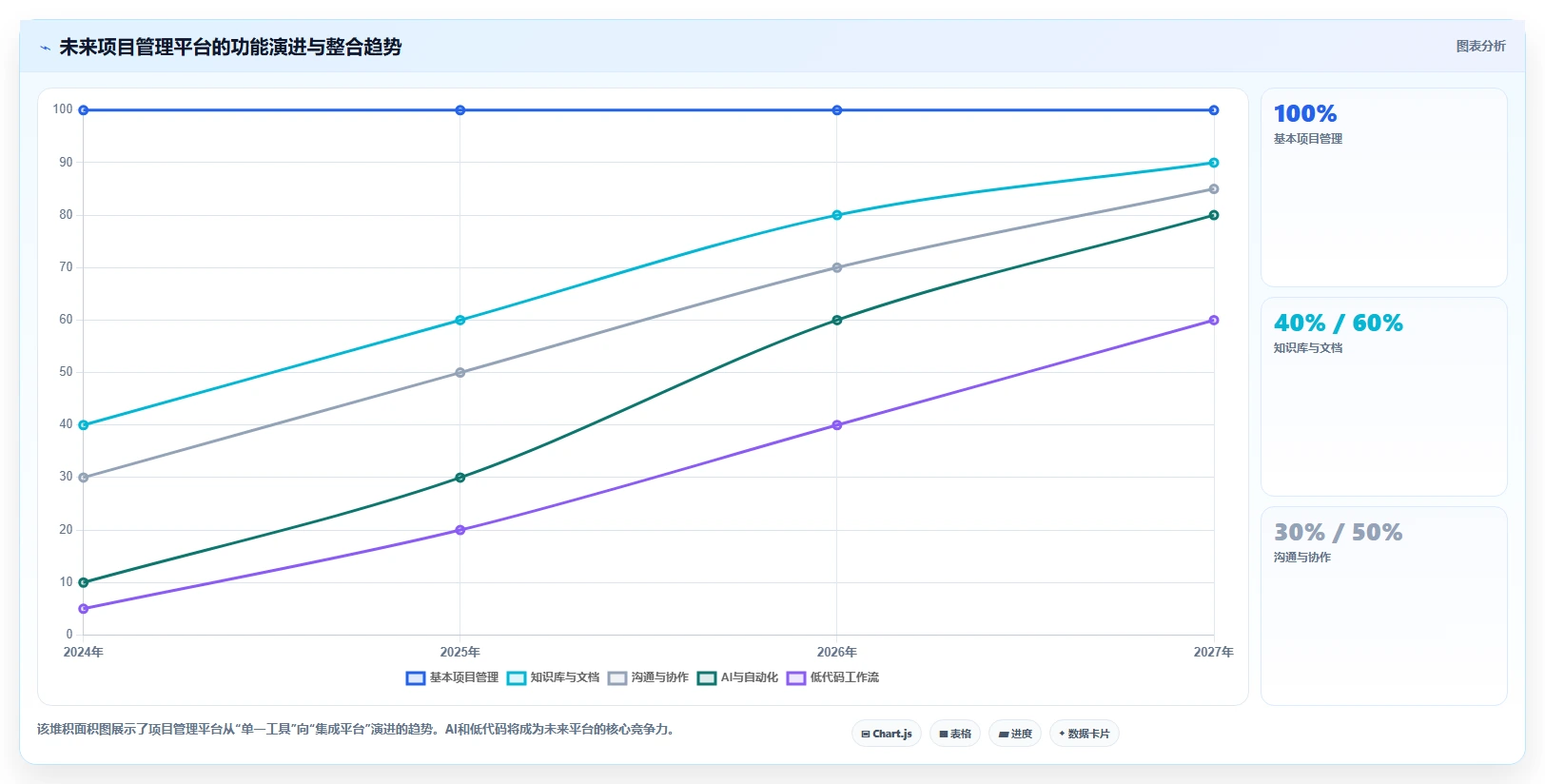Viewport: 1545px width, 784px height.
Task: Select the Chart.js tag pill
Action: point(886,734)
